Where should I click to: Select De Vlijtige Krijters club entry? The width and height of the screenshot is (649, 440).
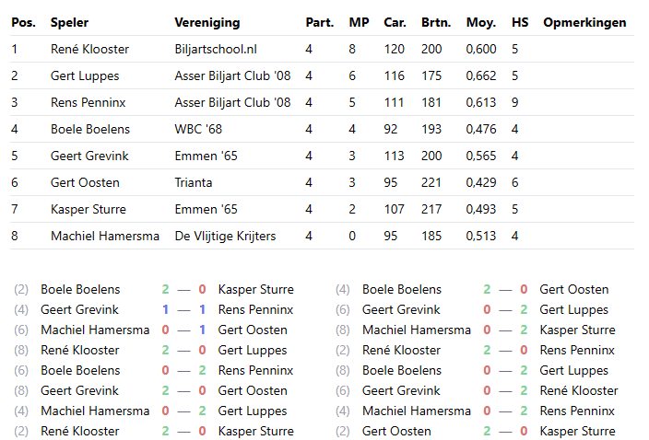click(225, 236)
